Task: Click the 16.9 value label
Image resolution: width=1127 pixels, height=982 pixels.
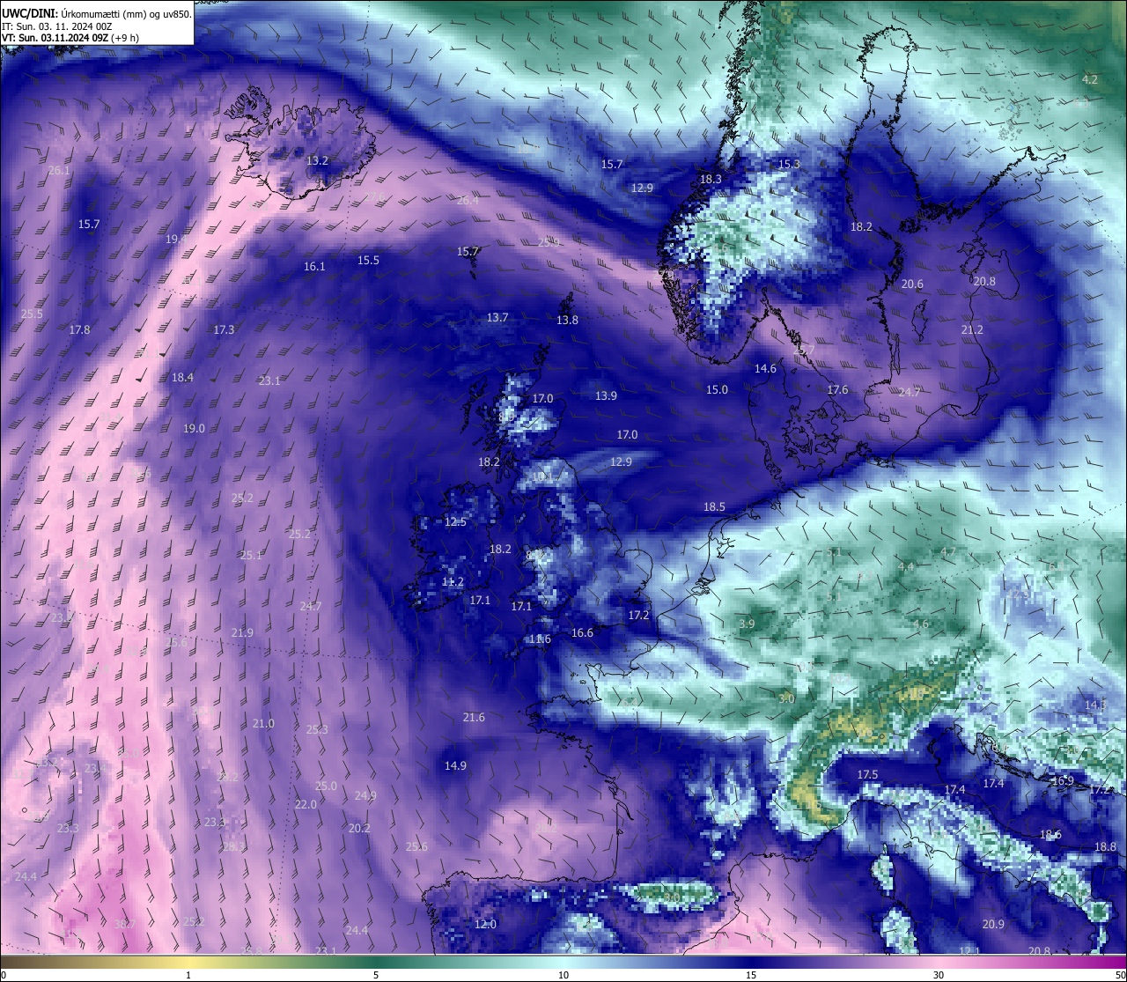Action: [x=1063, y=780]
